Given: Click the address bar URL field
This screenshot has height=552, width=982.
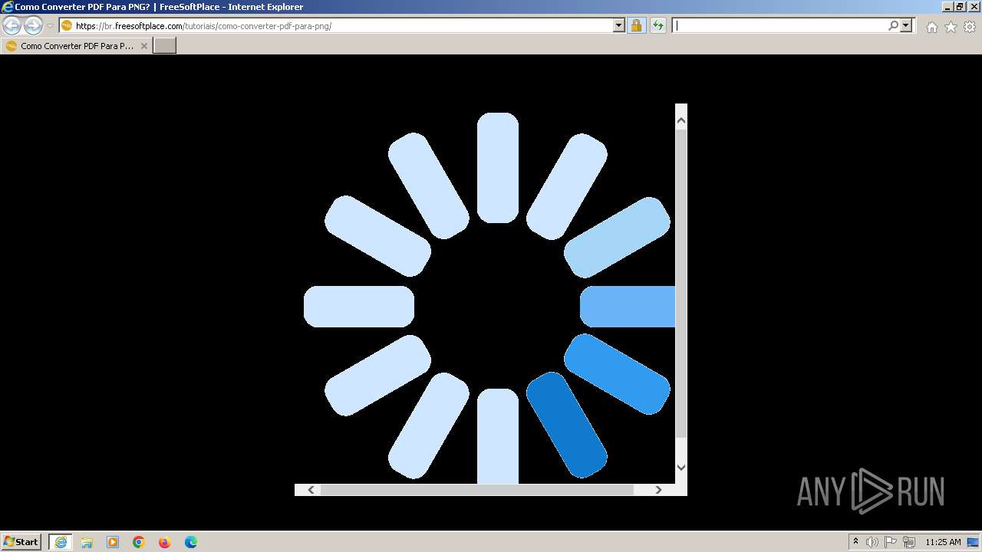Looking at the screenshot, I should click(x=342, y=26).
